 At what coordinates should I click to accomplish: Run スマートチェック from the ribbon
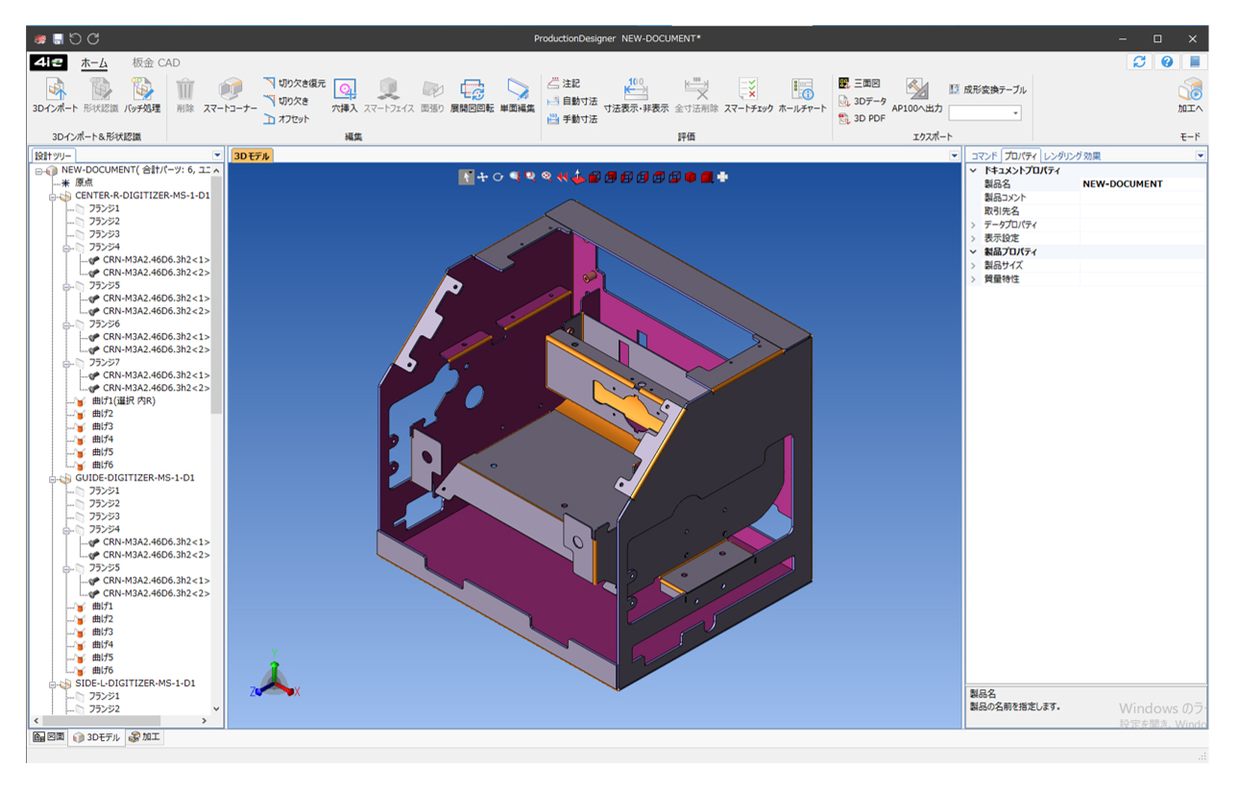tap(748, 92)
